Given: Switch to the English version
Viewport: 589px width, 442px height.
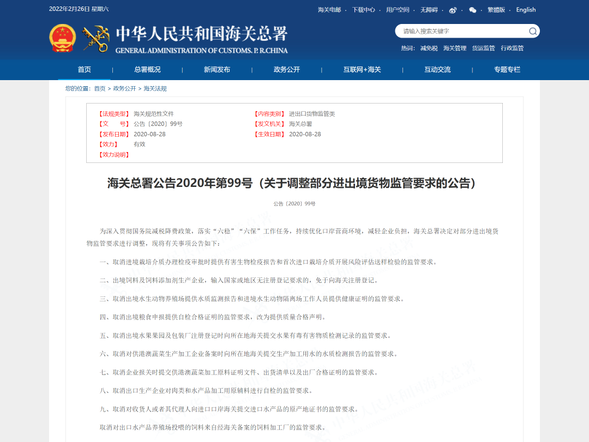Looking at the screenshot, I should click(x=526, y=10).
